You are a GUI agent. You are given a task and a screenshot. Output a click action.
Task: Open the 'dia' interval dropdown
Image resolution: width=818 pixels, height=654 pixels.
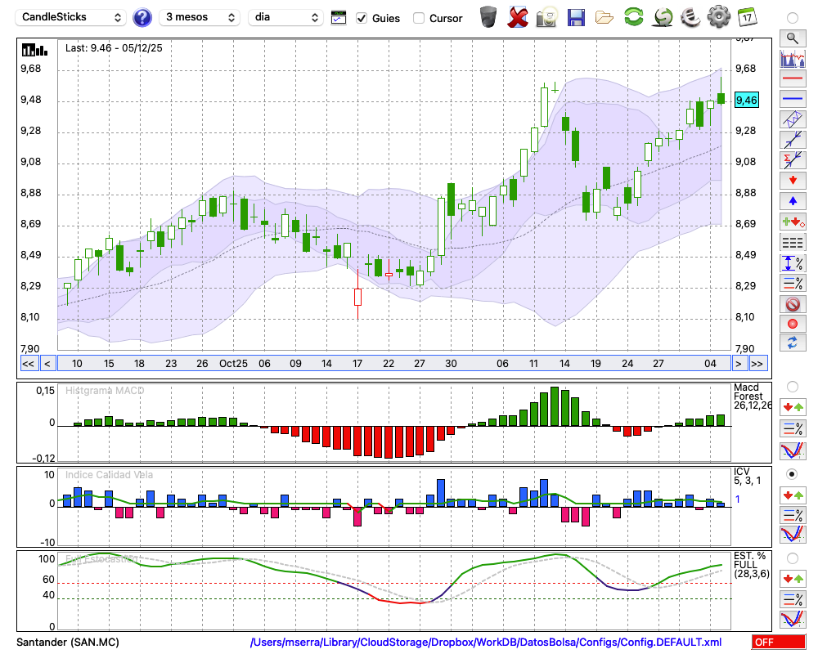tap(285, 17)
